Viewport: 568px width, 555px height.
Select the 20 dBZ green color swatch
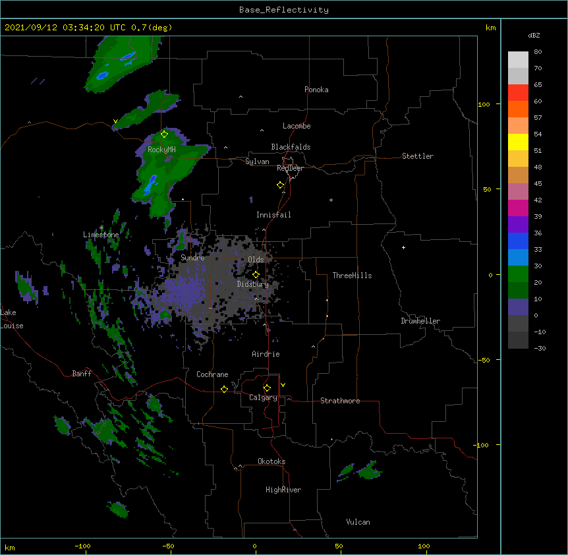point(518,274)
